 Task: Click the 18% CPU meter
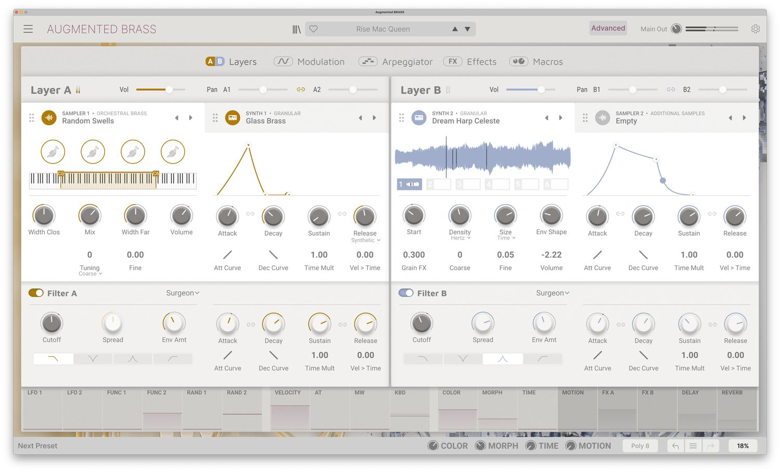[743, 446]
